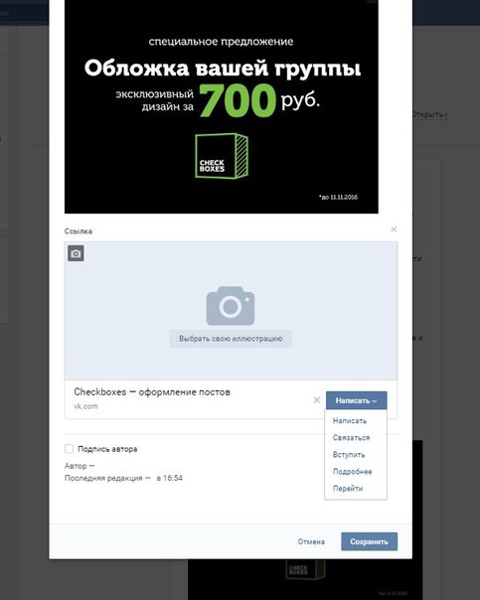Click the promo banner image with 700 руб.
The image size is (480, 600).
222,106
